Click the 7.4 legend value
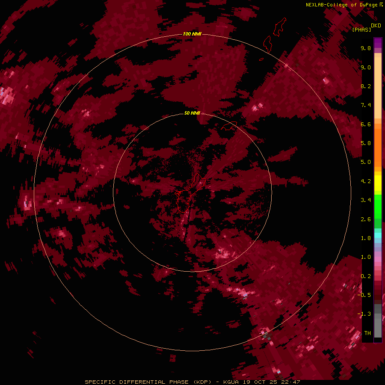385x385 pixels. 366,105
